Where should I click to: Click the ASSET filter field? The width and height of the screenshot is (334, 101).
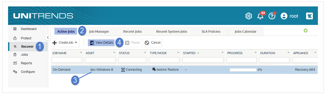100,60
